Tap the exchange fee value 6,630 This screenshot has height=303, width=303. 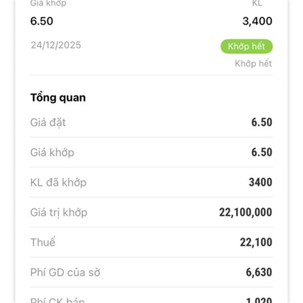[259, 273]
